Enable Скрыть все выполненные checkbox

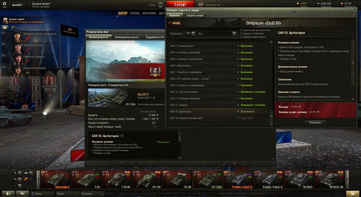241,30
